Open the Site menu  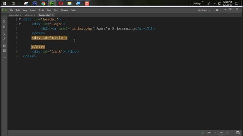point(56,10)
